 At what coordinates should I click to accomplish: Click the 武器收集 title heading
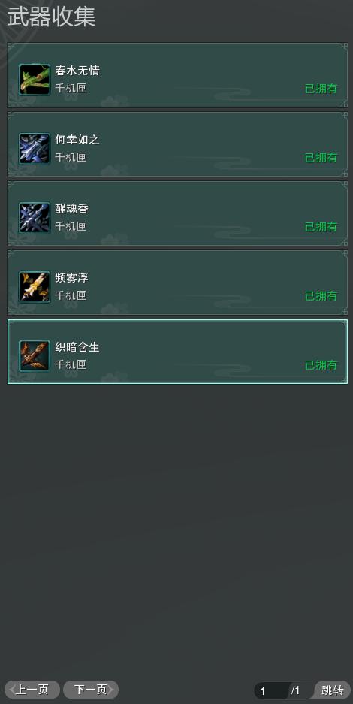51,17
